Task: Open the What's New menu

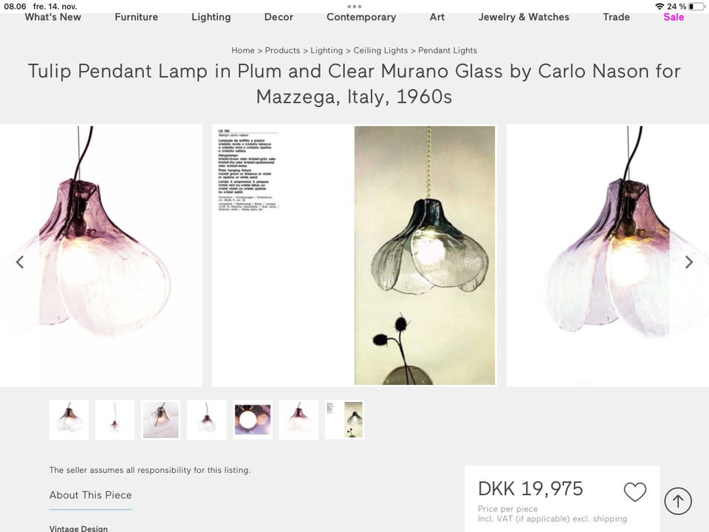Action: (53, 17)
